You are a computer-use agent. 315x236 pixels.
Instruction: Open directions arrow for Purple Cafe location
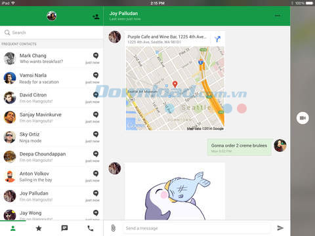[x=217, y=39]
